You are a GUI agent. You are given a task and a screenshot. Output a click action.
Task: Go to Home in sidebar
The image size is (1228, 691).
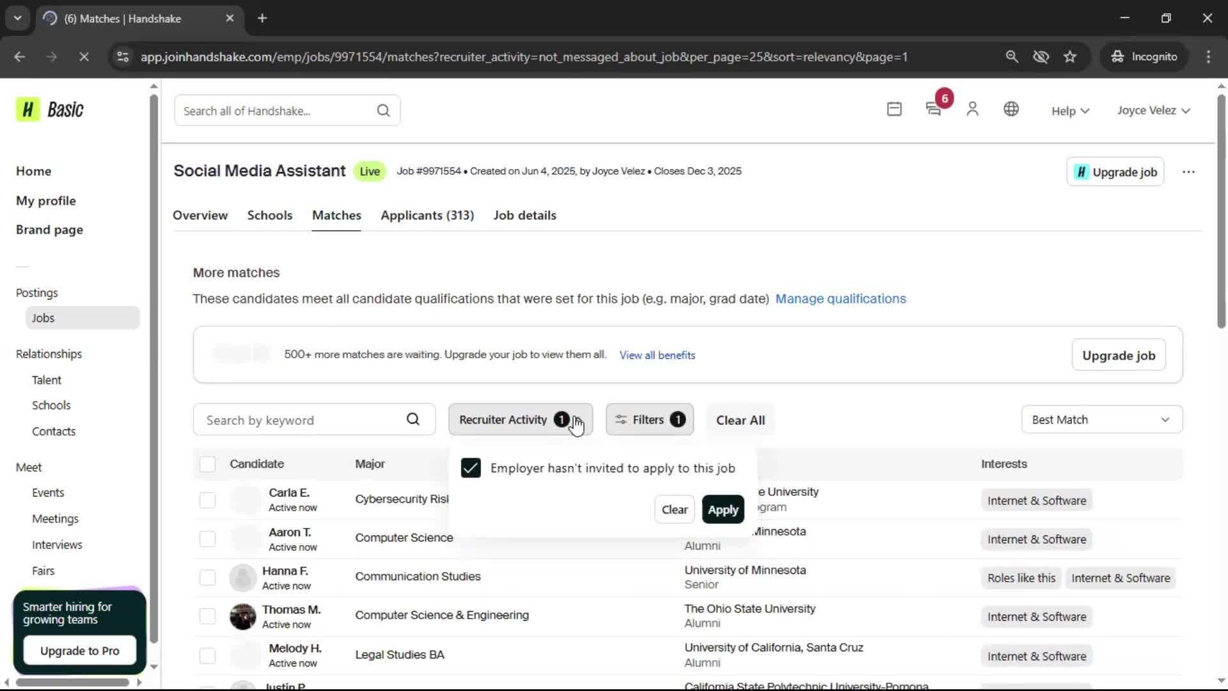[34, 171]
